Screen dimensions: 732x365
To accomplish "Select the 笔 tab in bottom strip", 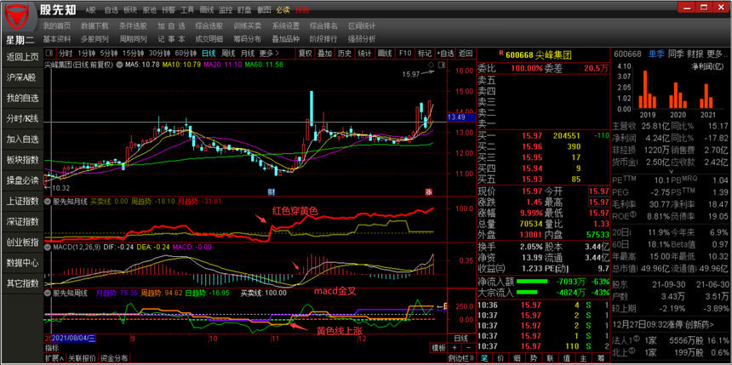I will (483, 358).
